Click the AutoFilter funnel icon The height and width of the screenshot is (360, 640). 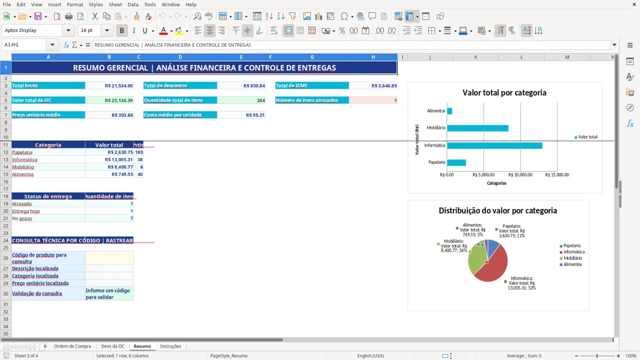pyautogui.click(x=293, y=17)
